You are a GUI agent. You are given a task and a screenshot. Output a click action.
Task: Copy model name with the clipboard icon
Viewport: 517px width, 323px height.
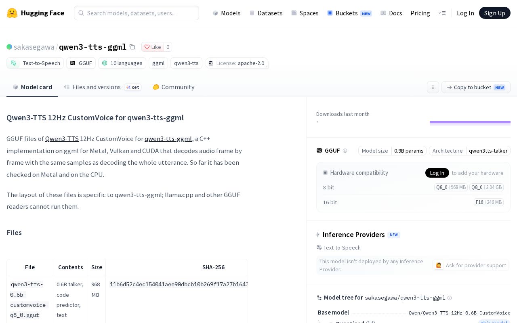coord(132,47)
